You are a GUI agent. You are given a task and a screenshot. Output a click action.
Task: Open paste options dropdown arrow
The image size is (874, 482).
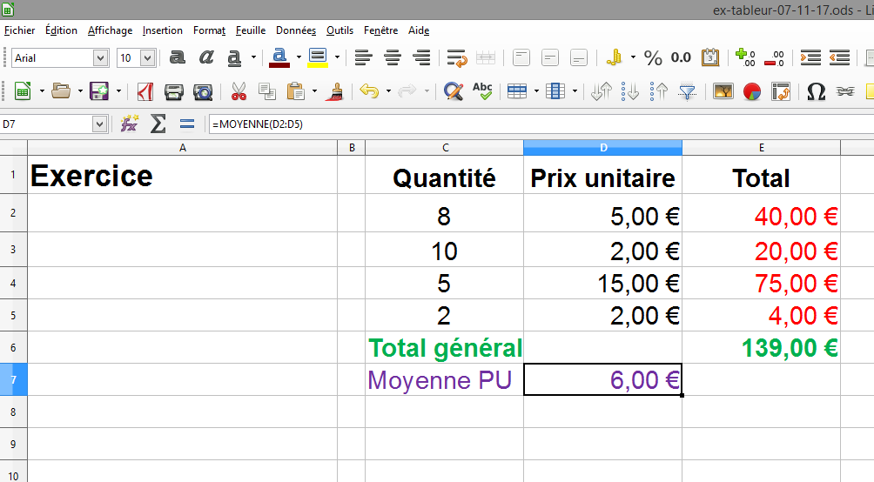315,90
